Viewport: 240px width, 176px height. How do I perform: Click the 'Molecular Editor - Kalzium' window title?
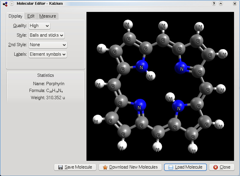pyautogui.click(x=40, y=4)
